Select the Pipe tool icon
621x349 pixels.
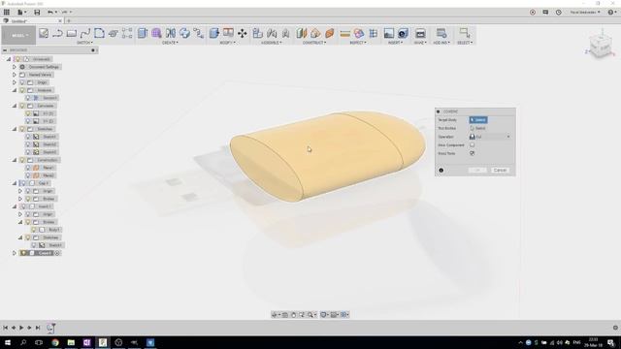[x=198, y=33]
